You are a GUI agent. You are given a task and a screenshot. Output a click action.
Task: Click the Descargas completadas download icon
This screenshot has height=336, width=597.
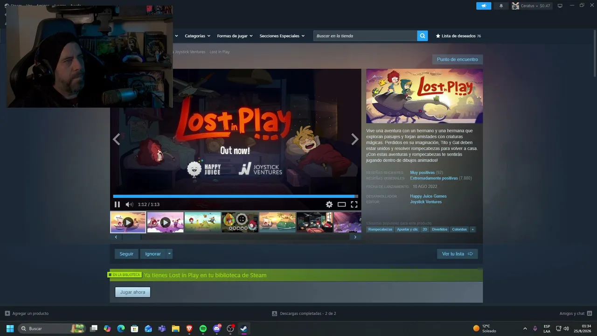tap(275, 314)
